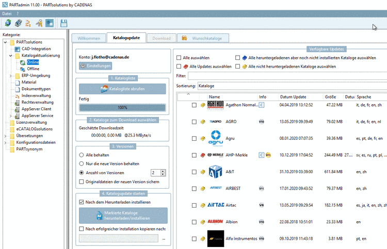
Task: Collapse the Katalogaktualisierung tree node
Action: (x=11, y=56)
